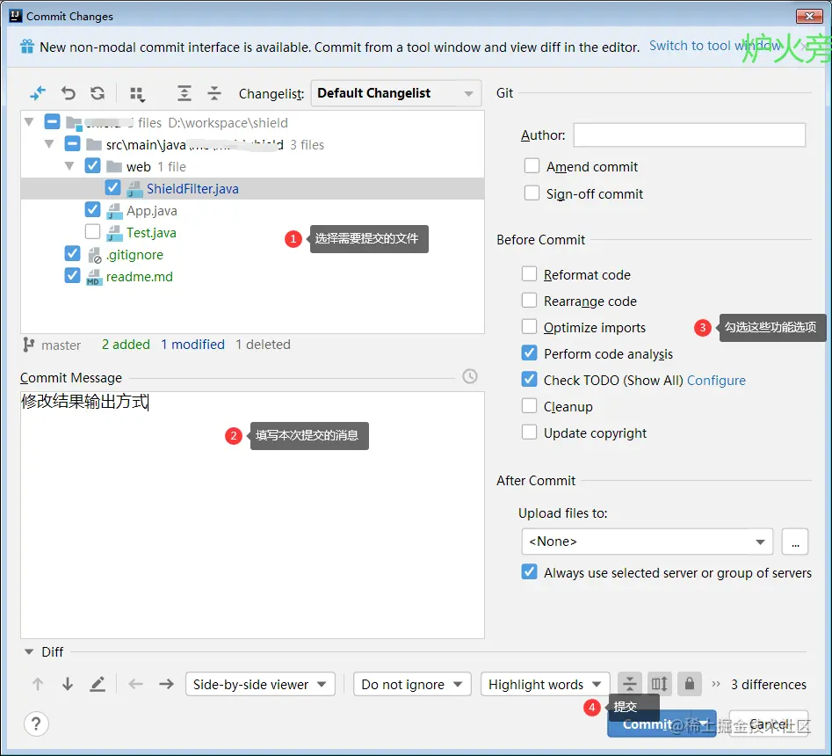
Task: Toggle the src\main\java folder checkbox
Action: click(72, 143)
